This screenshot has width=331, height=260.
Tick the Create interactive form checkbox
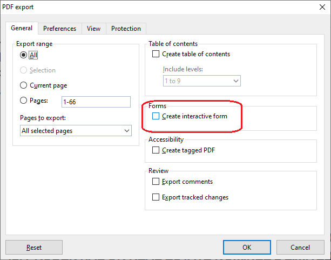click(156, 116)
